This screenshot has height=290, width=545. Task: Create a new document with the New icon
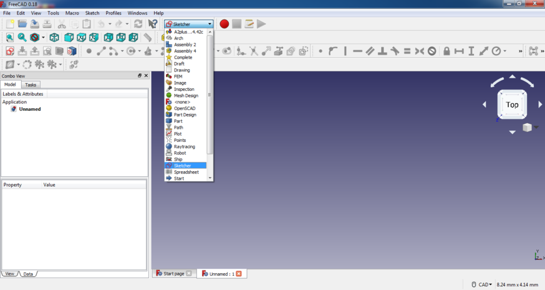(x=10, y=24)
